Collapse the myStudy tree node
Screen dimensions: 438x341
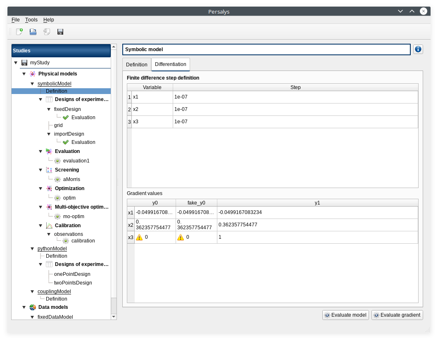pyautogui.click(x=16, y=63)
